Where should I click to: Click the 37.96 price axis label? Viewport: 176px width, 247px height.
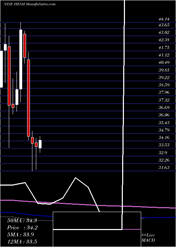tap(164, 92)
